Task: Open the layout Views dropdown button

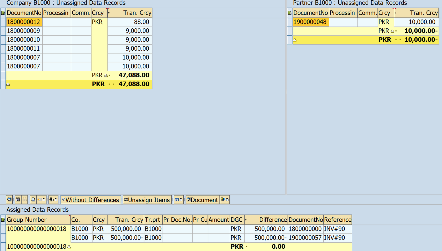Action: pos(41,200)
